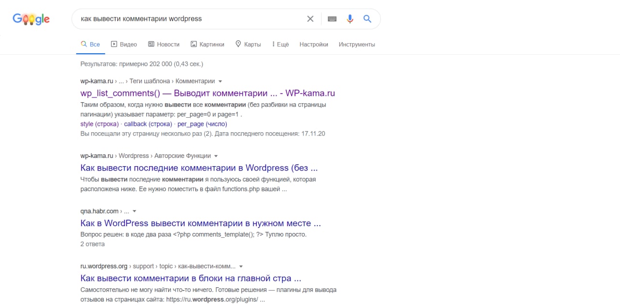
Task: Clear the search query with X icon
Action: click(310, 19)
